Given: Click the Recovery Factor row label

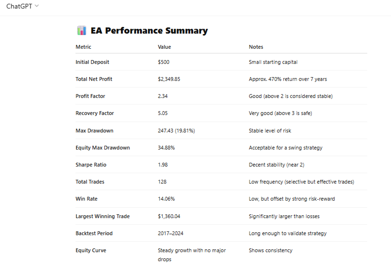Looking at the screenshot, I should pyautogui.click(x=94, y=113).
